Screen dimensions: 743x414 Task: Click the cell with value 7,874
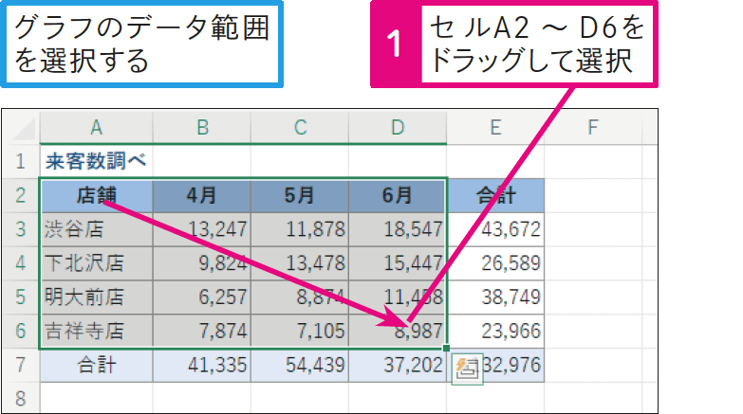point(202,332)
